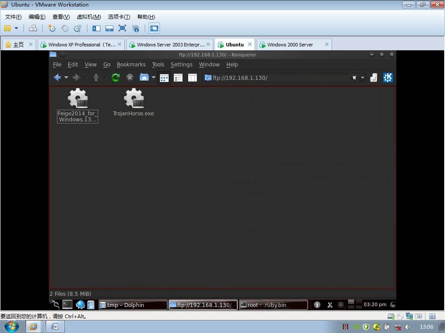Image resolution: width=445 pixels, height=333 pixels.
Task: Select ftp://192.168.1.130/ taskbar entry
Action: (203, 305)
